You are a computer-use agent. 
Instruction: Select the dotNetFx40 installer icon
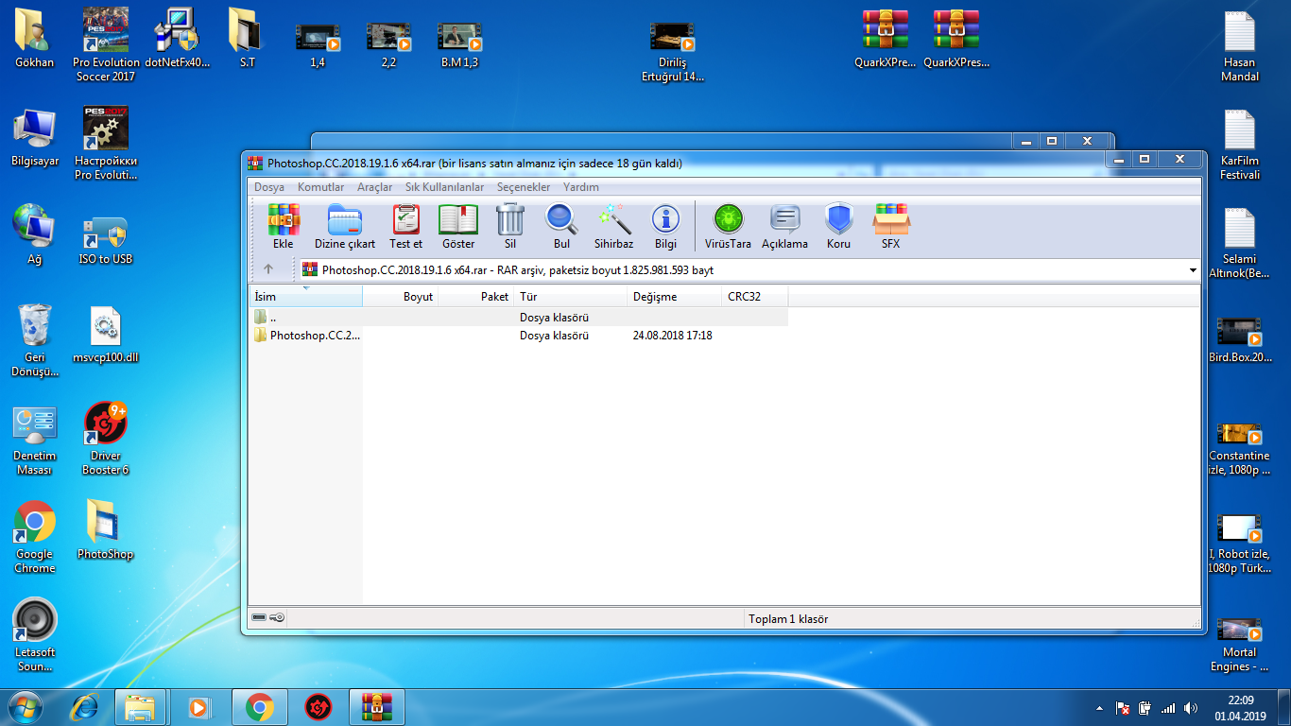point(176,40)
